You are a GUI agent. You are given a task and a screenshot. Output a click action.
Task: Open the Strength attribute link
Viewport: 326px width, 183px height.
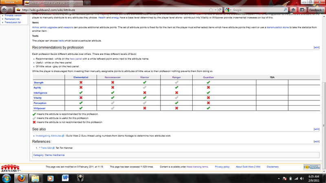[39, 83]
